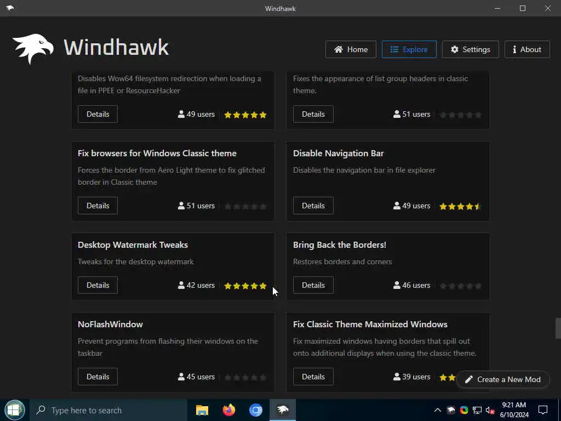
Task: Open Details for Fix Classic Theme Maximized Windows
Action: pyautogui.click(x=313, y=377)
